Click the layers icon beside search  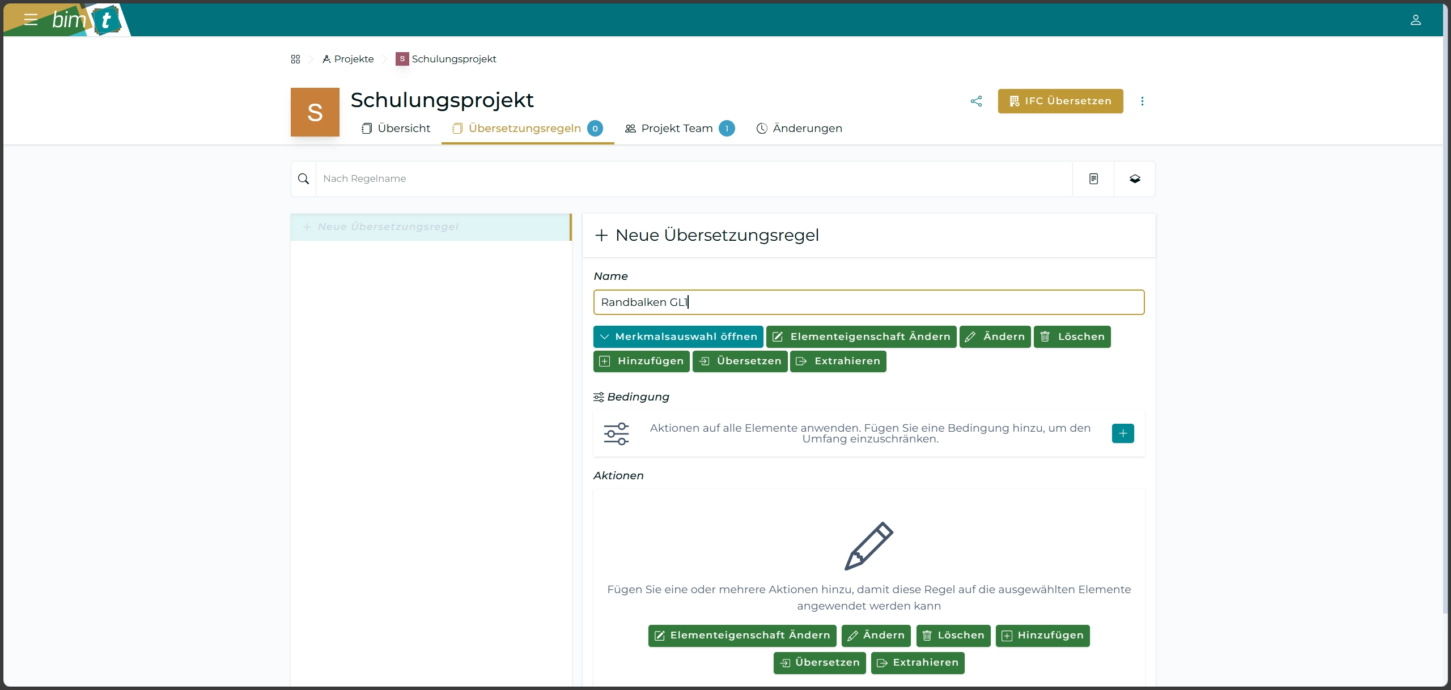pyautogui.click(x=1135, y=179)
